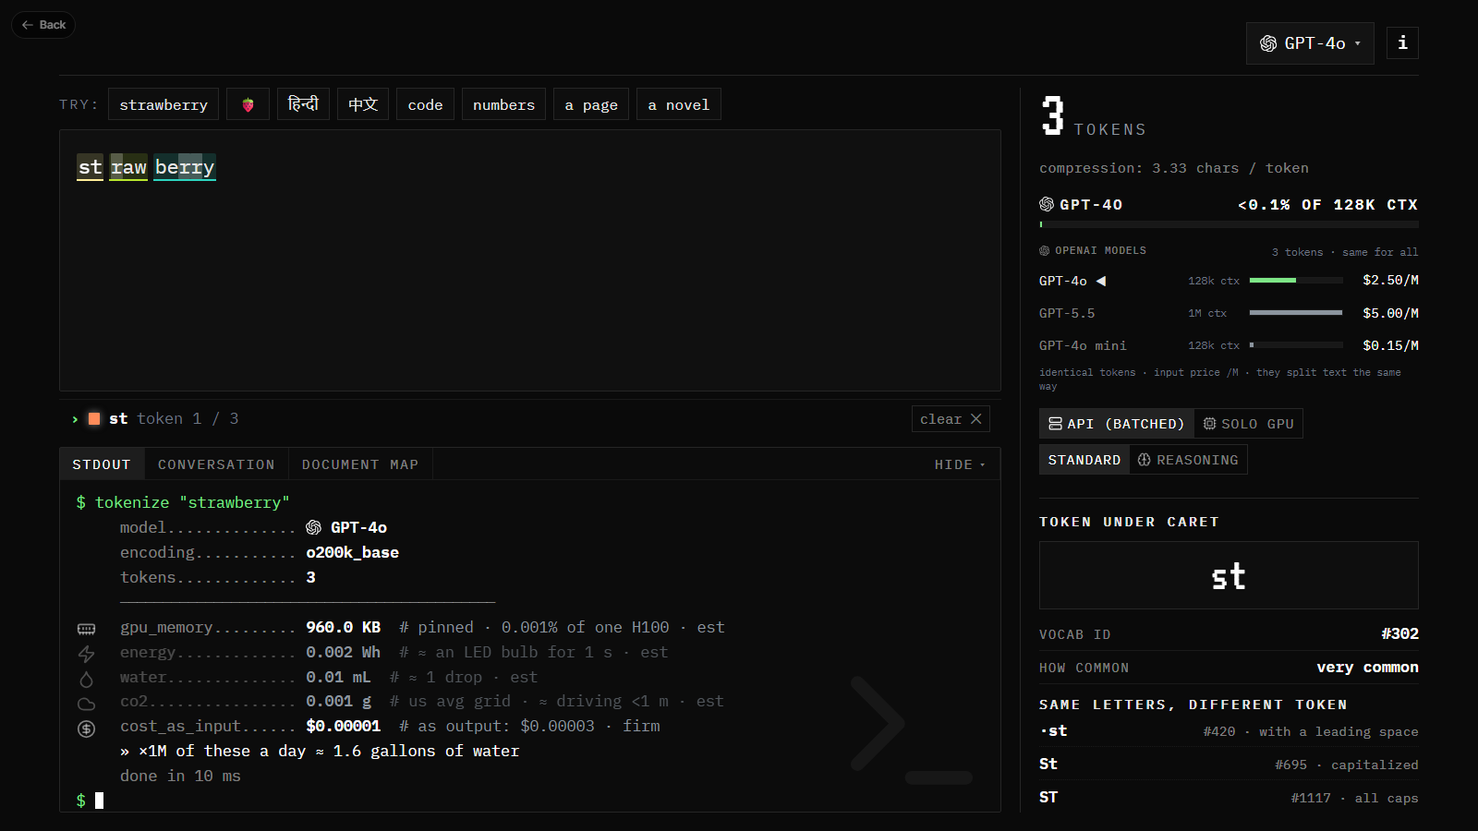Viewport: 1478px width, 831px height.
Task: Try the strawberry example text
Action: tap(164, 104)
